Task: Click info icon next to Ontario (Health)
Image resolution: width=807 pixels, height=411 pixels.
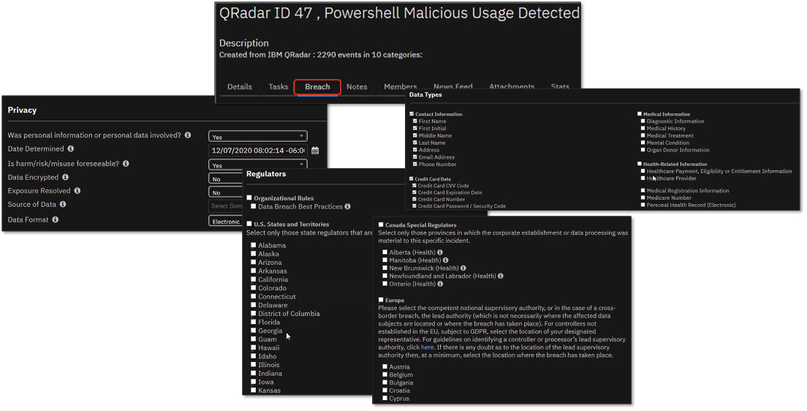Action: 440,284
